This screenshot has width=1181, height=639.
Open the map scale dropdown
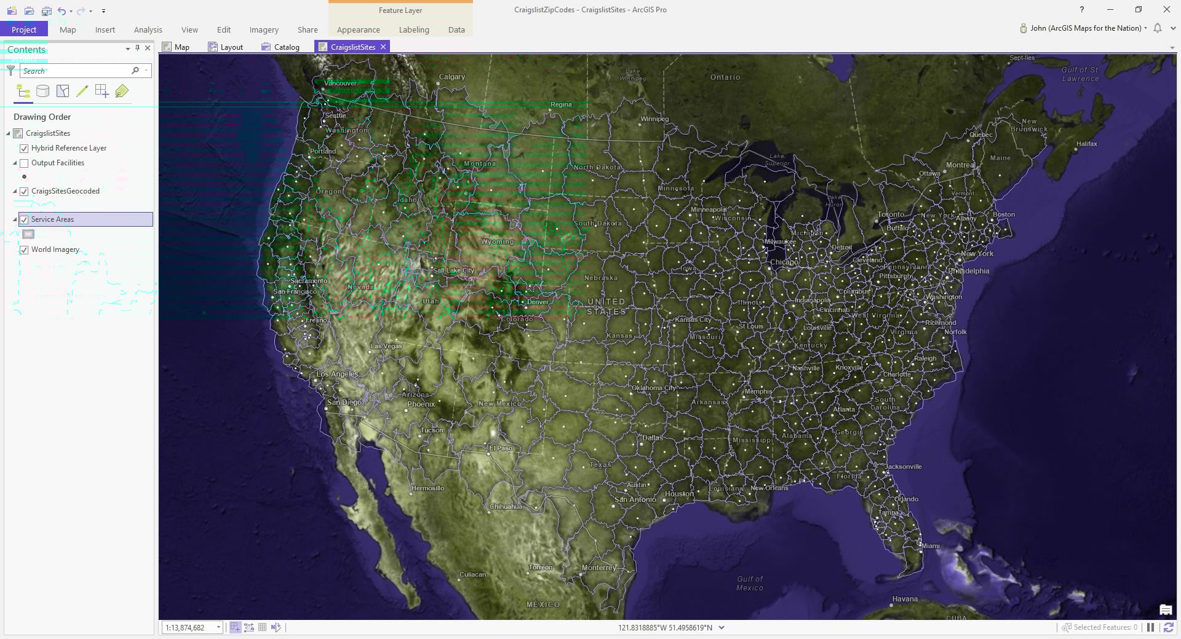click(x=218, y=627)
